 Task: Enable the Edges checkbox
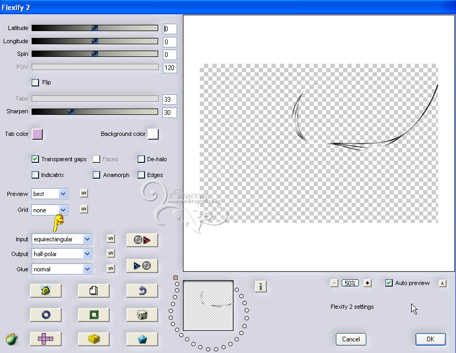click(141, 174)
